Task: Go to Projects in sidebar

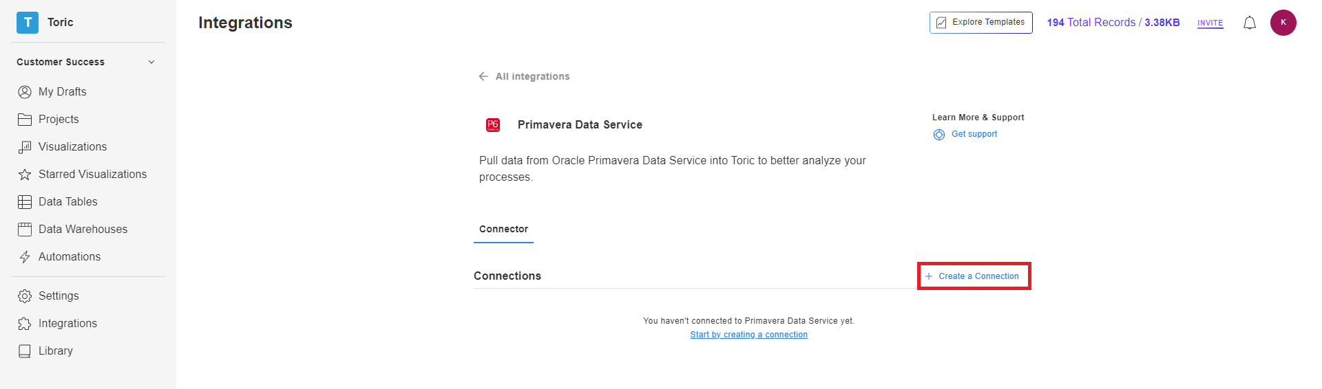Action: point(59,119)
